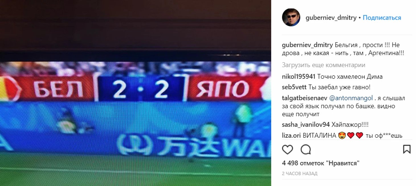Click the heart-eyes emoji in liza.ori comment
This screenshot has width=416, height=186.
[x=342, y=136]
